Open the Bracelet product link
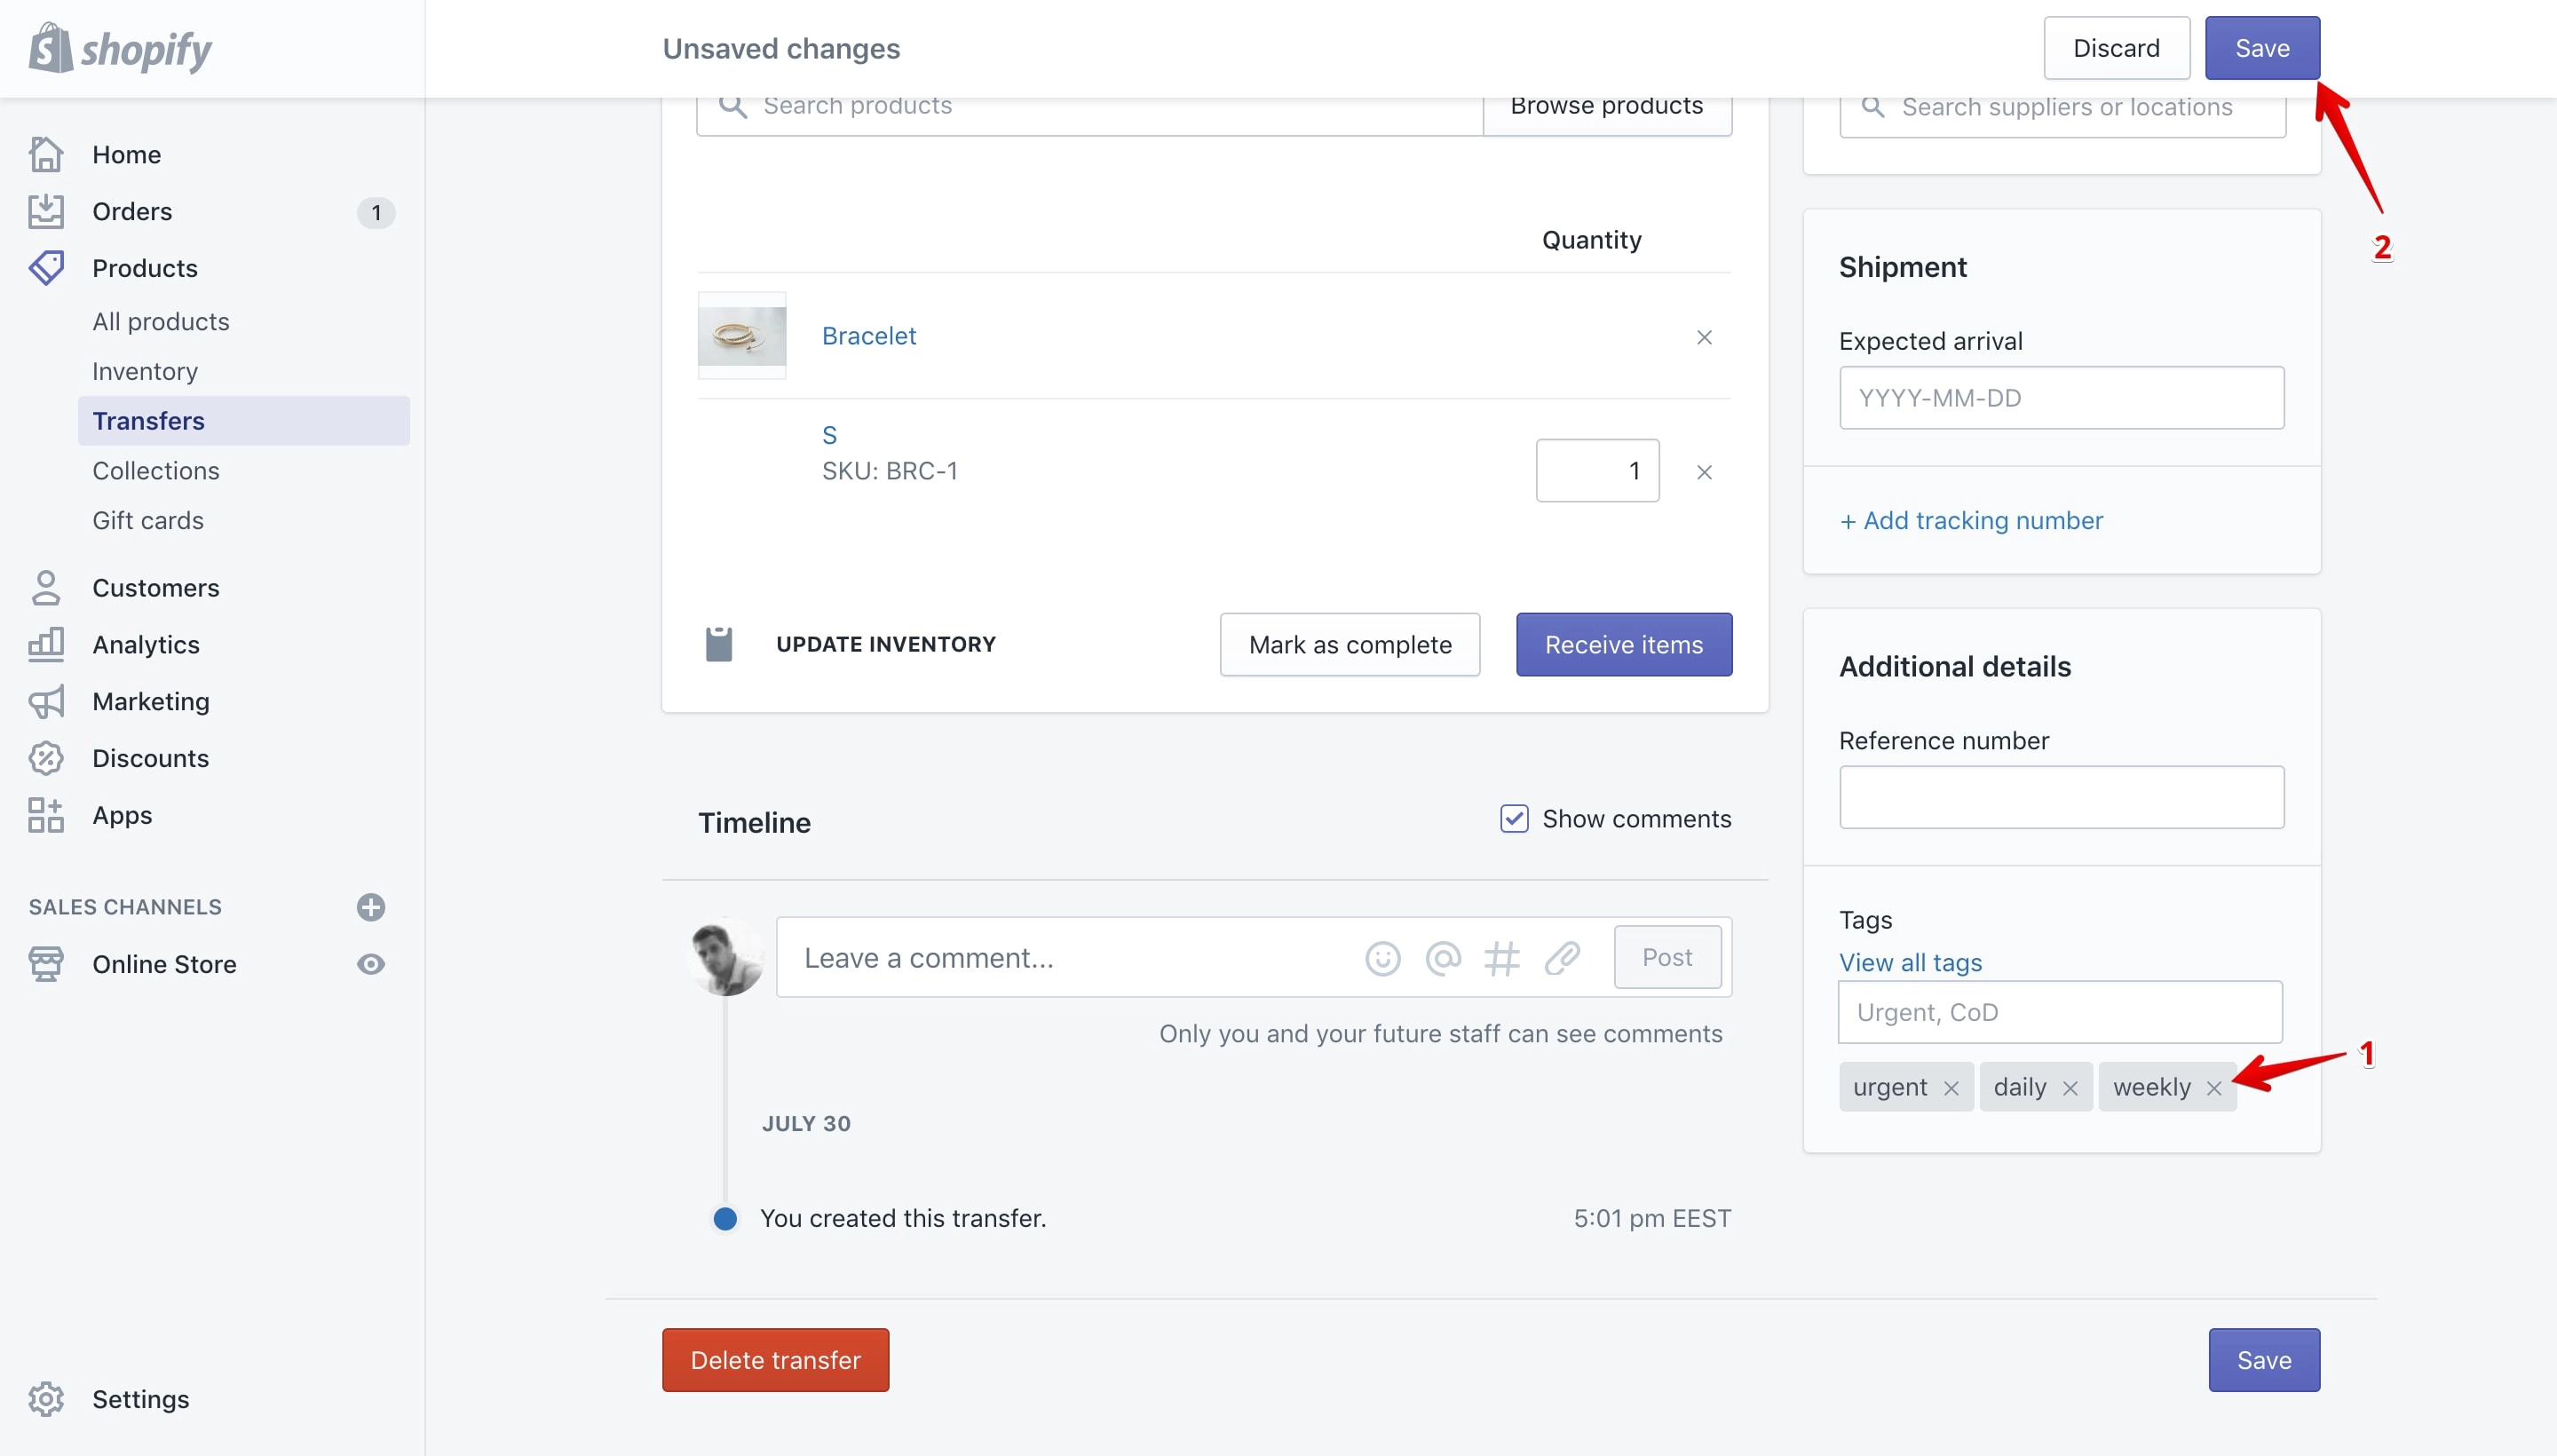2557x1456 pixels. 869,336
